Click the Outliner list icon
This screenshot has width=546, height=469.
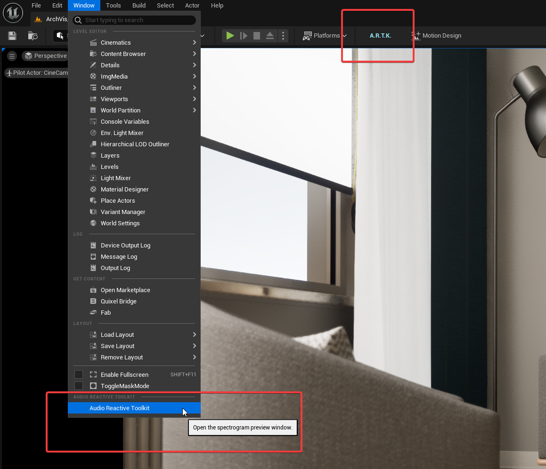pyautogui.click(x=93, y=87)
